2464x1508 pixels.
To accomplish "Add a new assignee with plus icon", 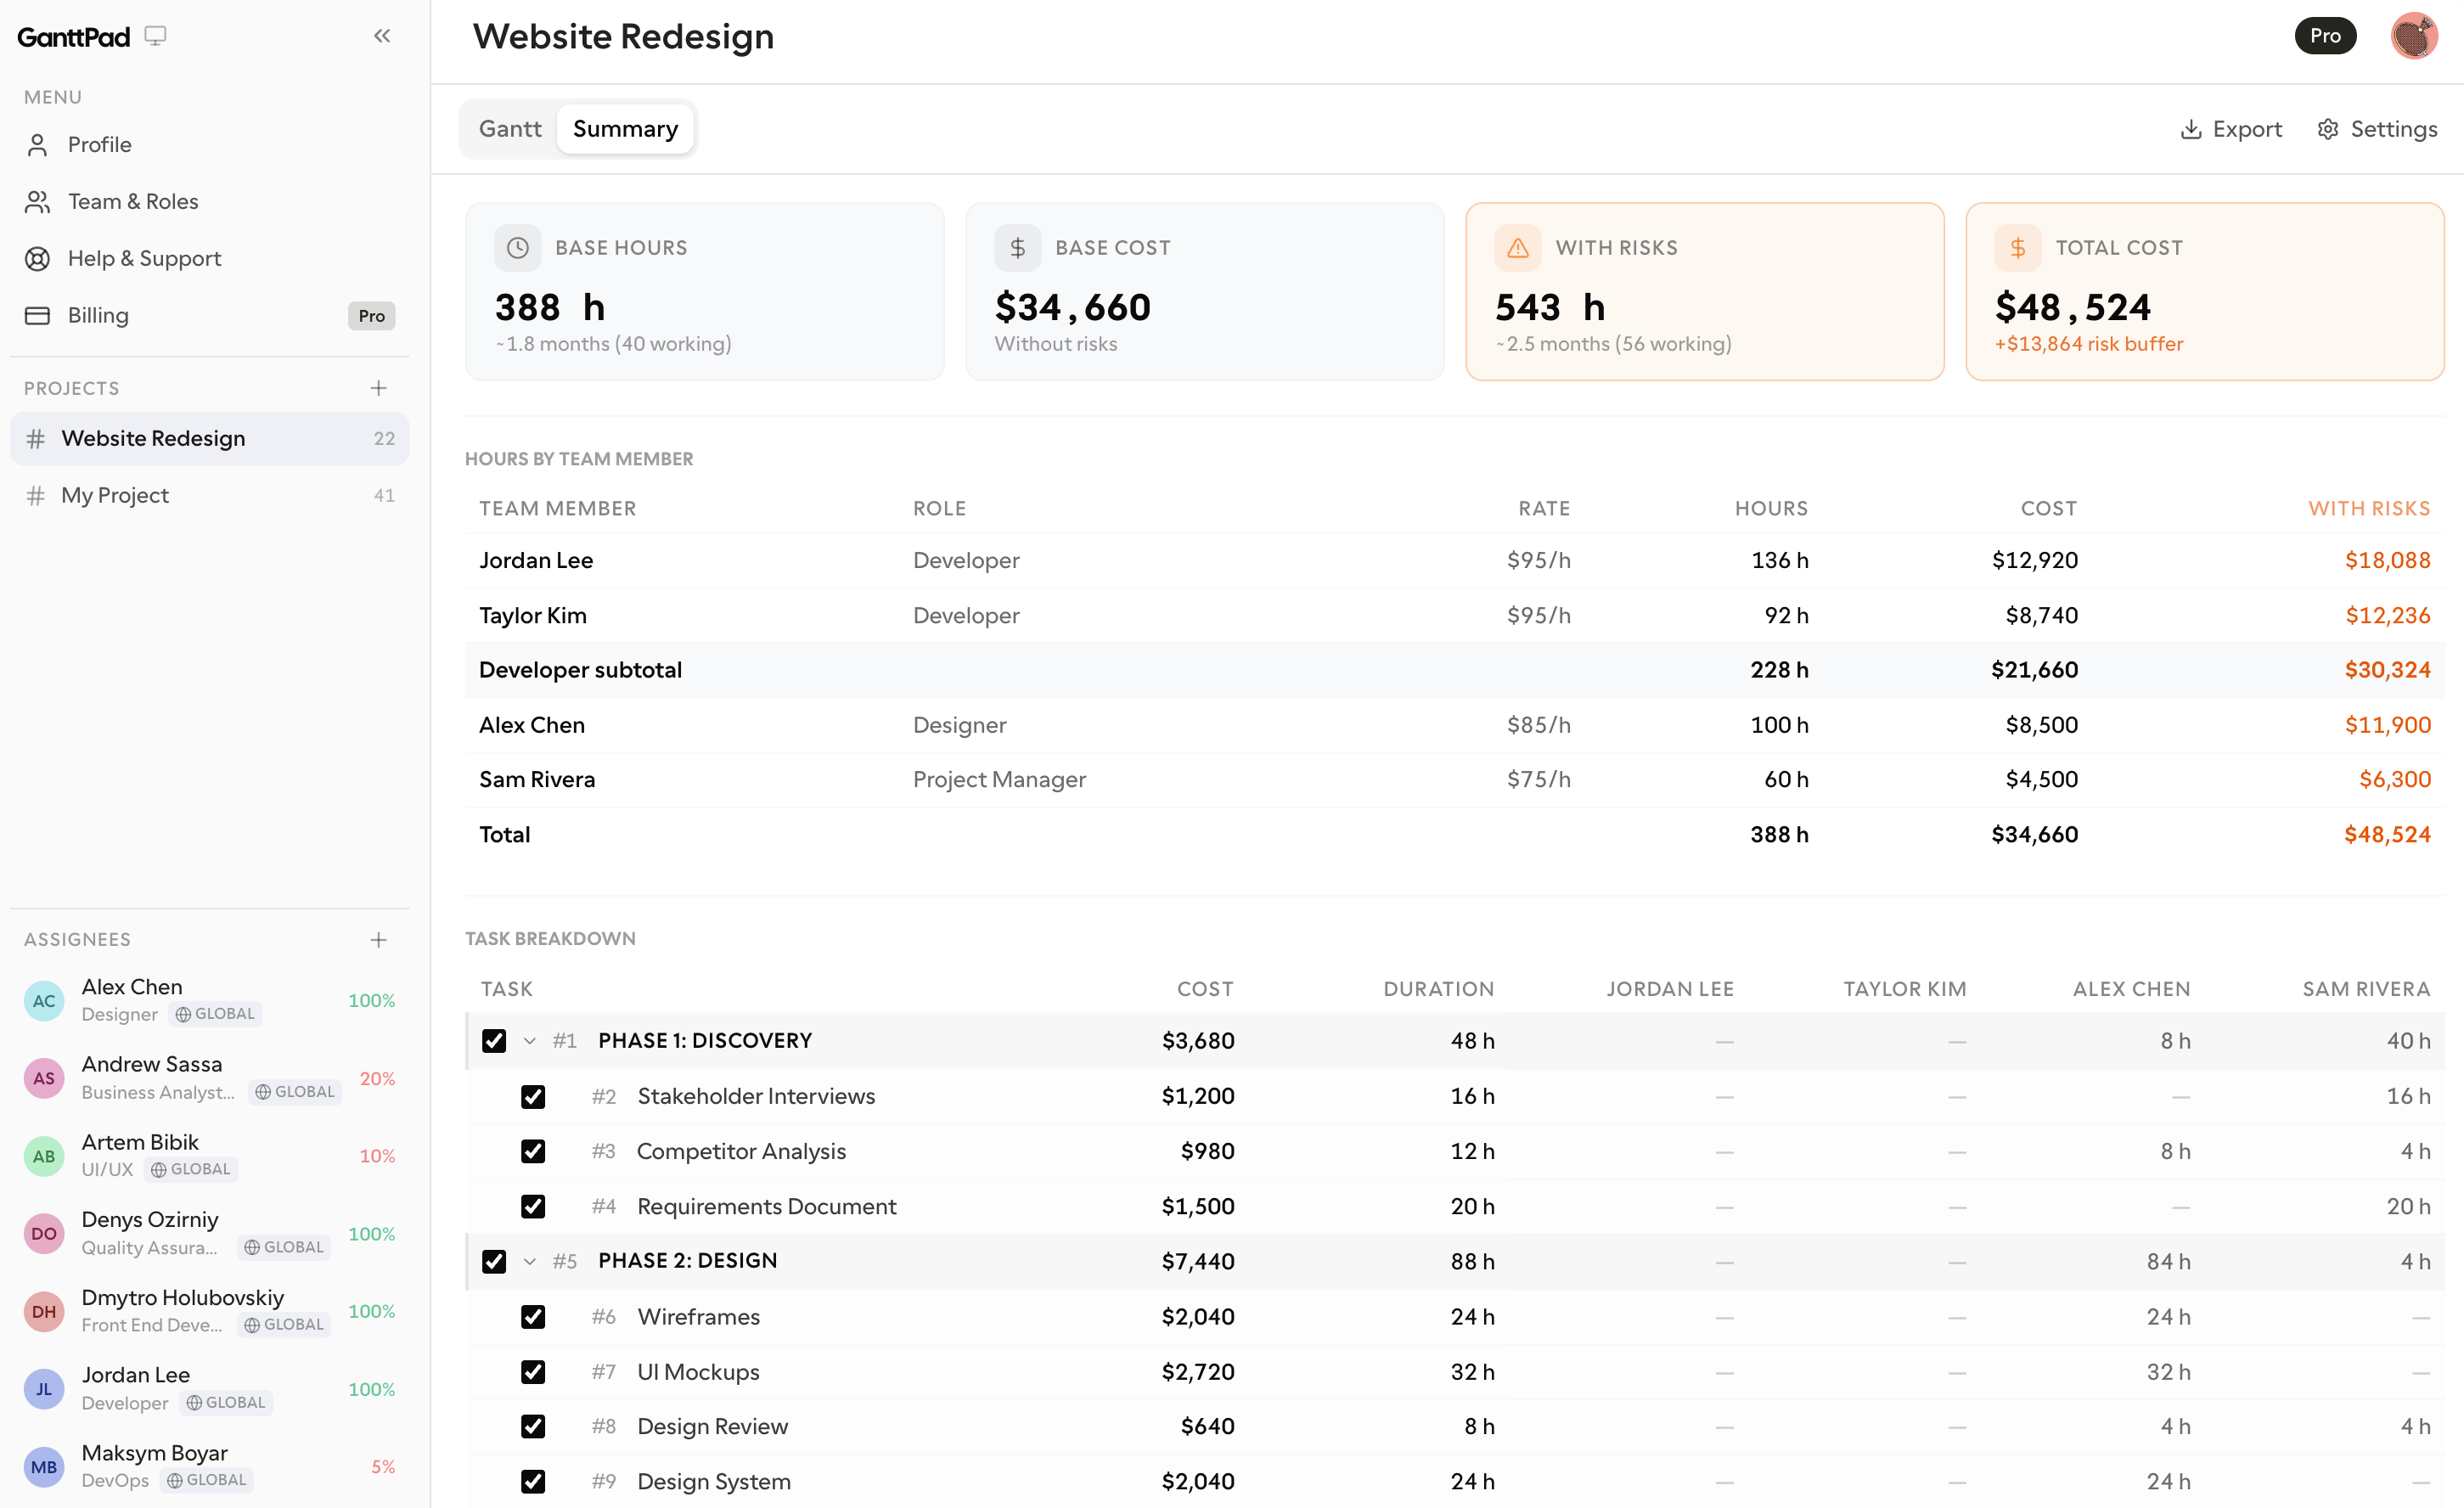I will [378, 939].
